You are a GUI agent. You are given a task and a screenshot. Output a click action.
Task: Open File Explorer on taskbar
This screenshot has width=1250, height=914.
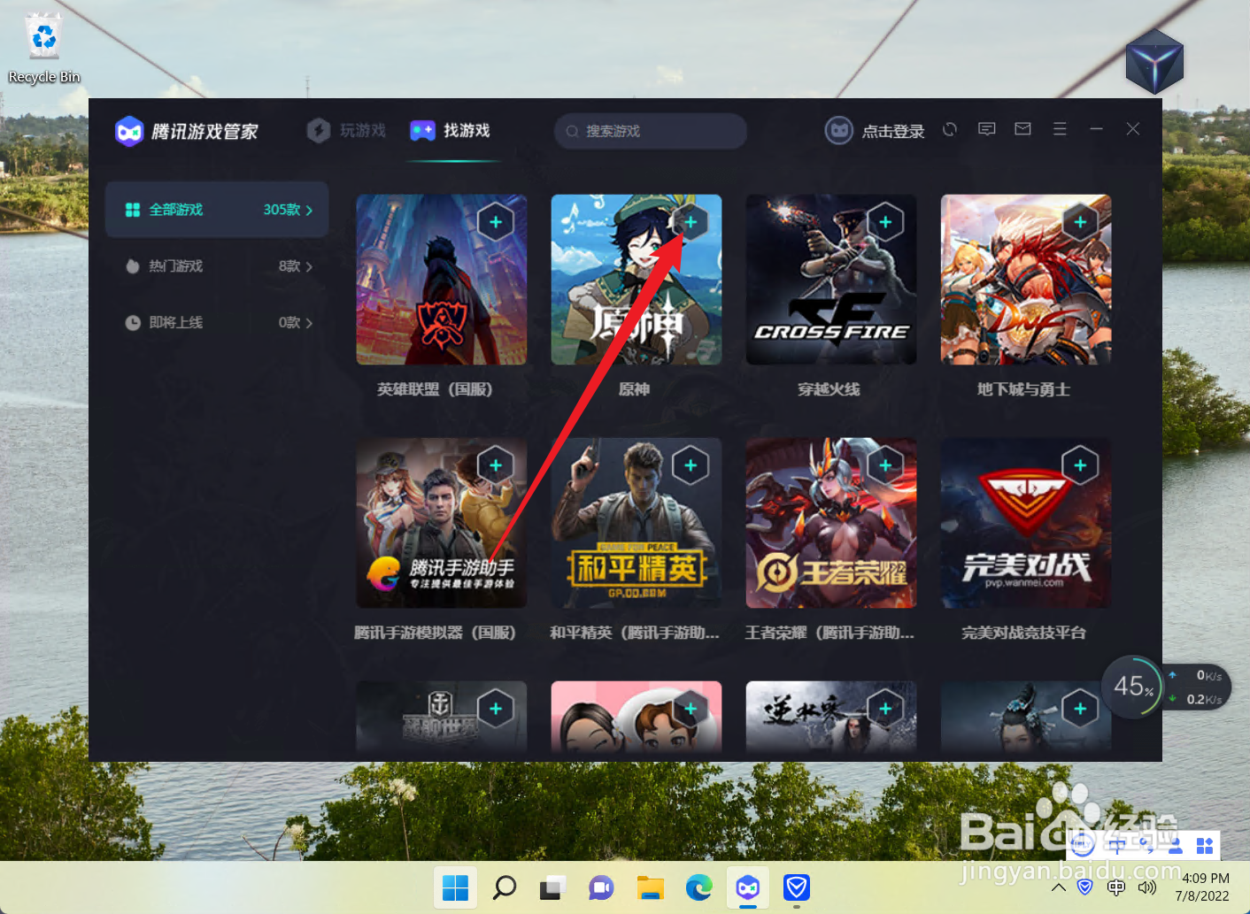click(651, 887)
